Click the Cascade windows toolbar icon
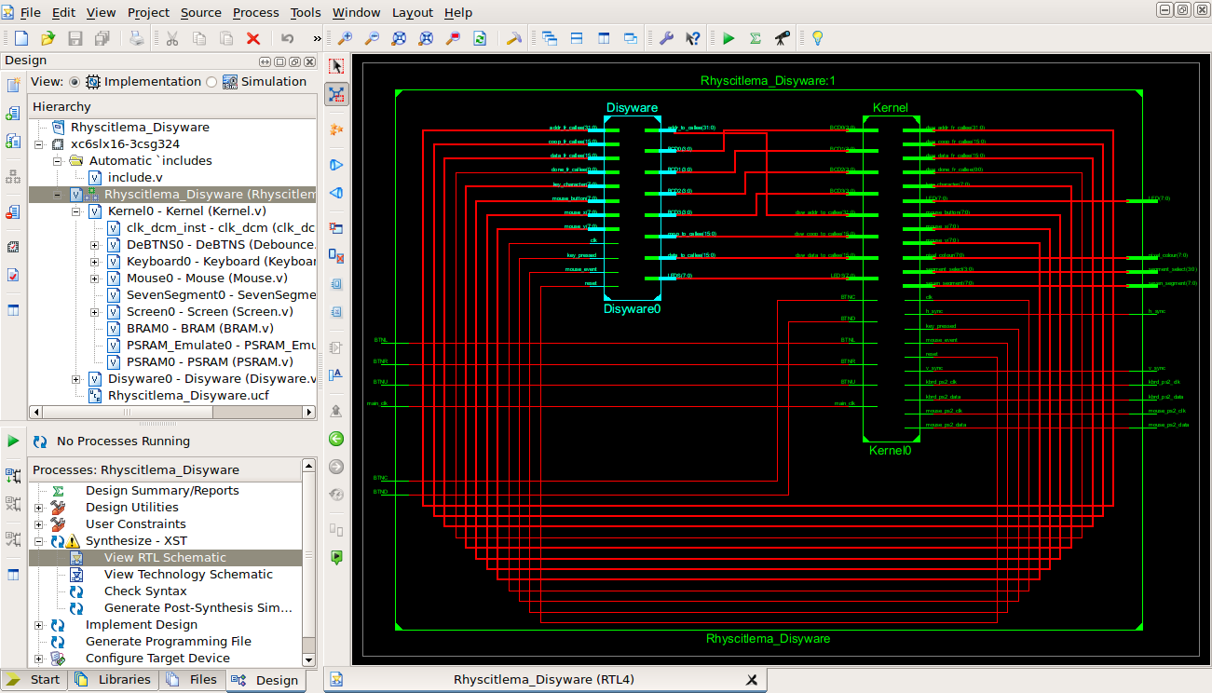This screenshot has height=693, width=1212. click(x=550, y=38)
